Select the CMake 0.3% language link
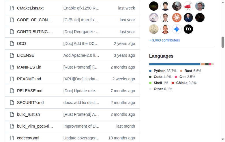 (x=184, y=83)
